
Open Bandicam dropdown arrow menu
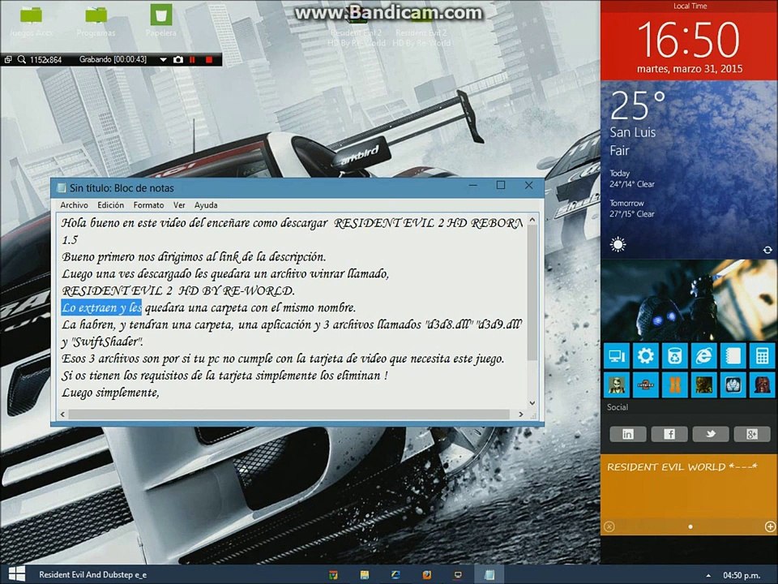(163, 59)
